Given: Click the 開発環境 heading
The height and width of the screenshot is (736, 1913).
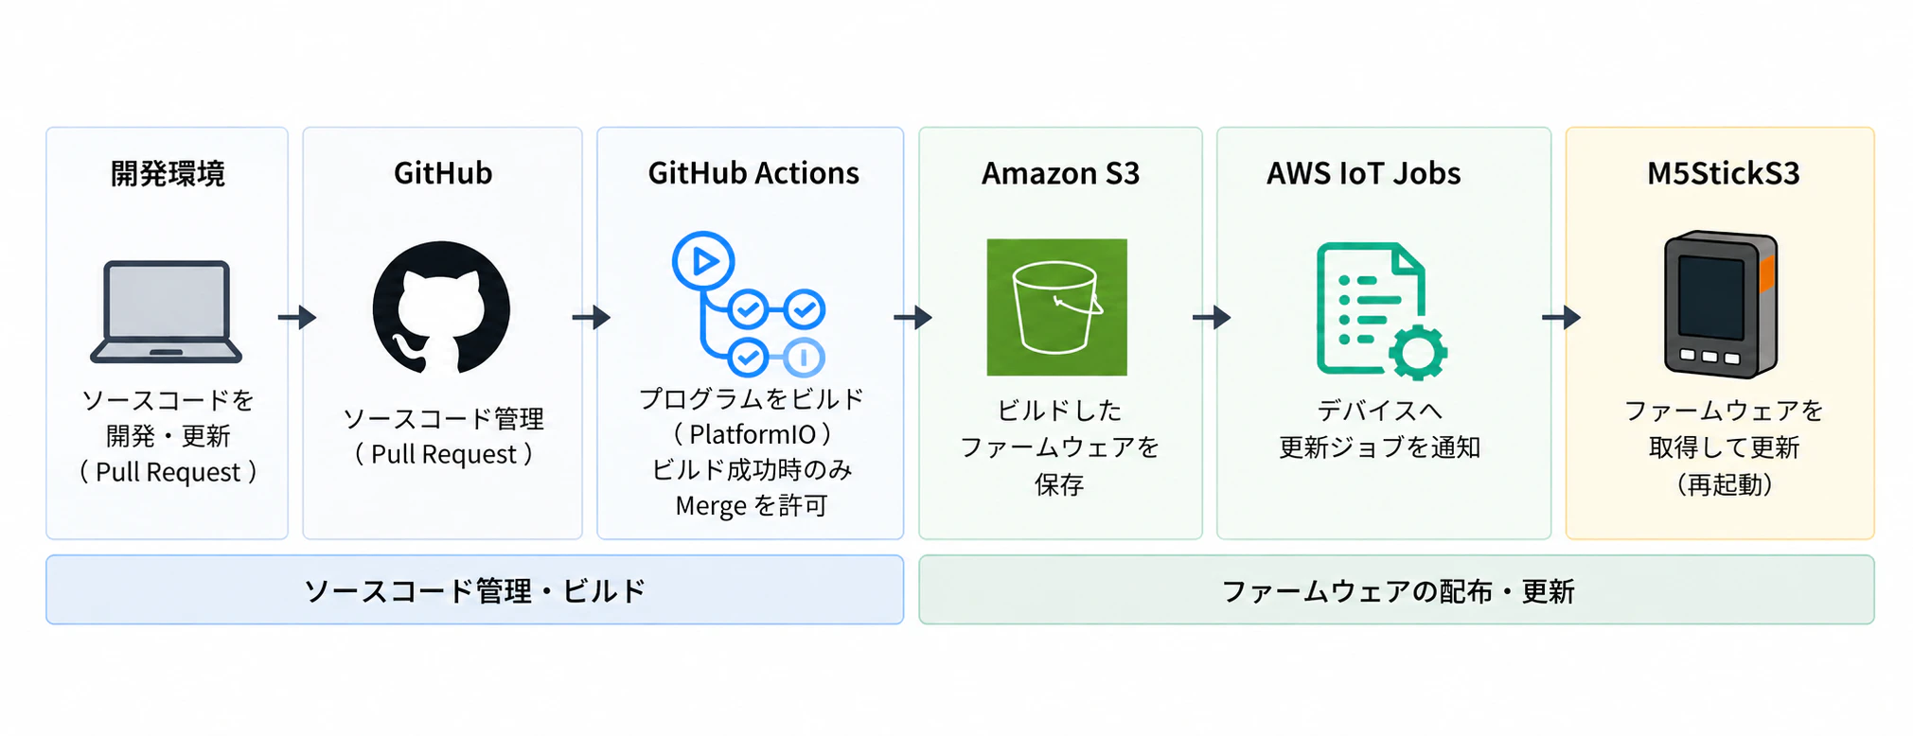Looking at the screenshot, I should 168,174.
